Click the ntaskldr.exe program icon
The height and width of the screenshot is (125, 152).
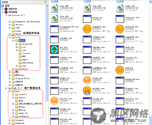[x=54, y=70]
